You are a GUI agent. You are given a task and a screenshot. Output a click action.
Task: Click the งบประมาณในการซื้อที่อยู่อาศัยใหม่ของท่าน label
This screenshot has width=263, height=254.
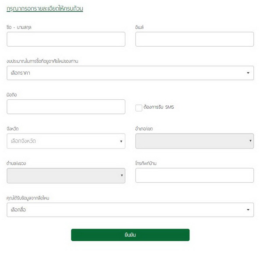point(49,61)
